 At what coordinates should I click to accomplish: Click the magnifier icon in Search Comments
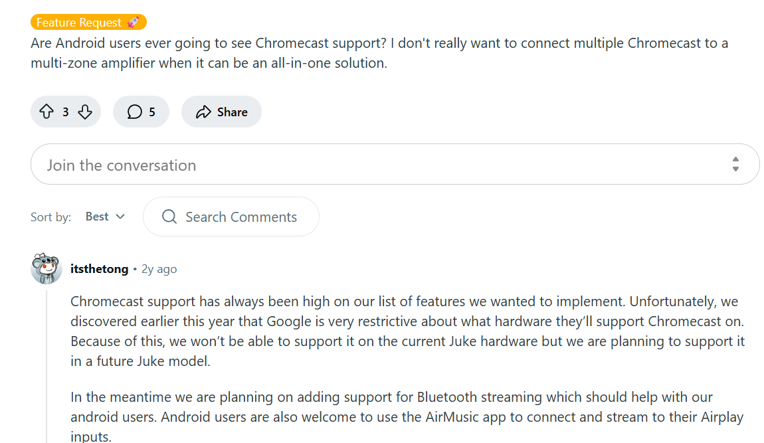[169, 217]
